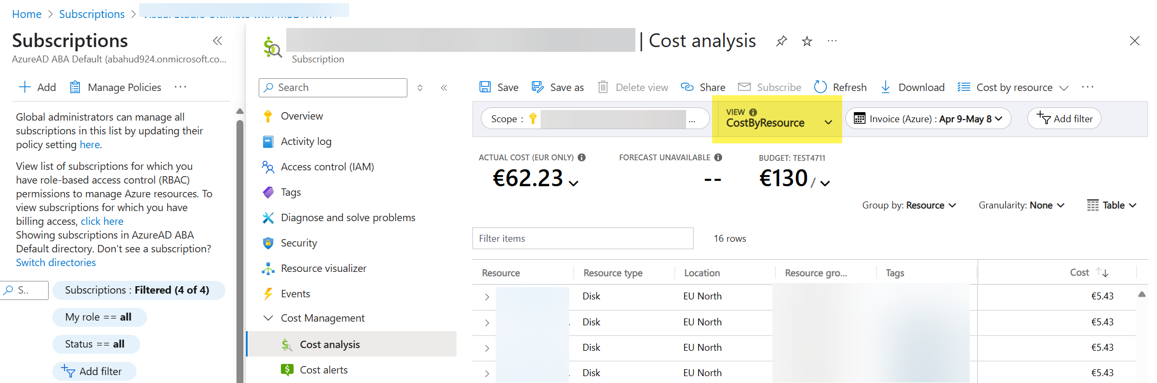The height and width of the screenshot is (383, 1157).
Task: Go to Subscriptions breadcrumb
Action: (x=92, y=14)
